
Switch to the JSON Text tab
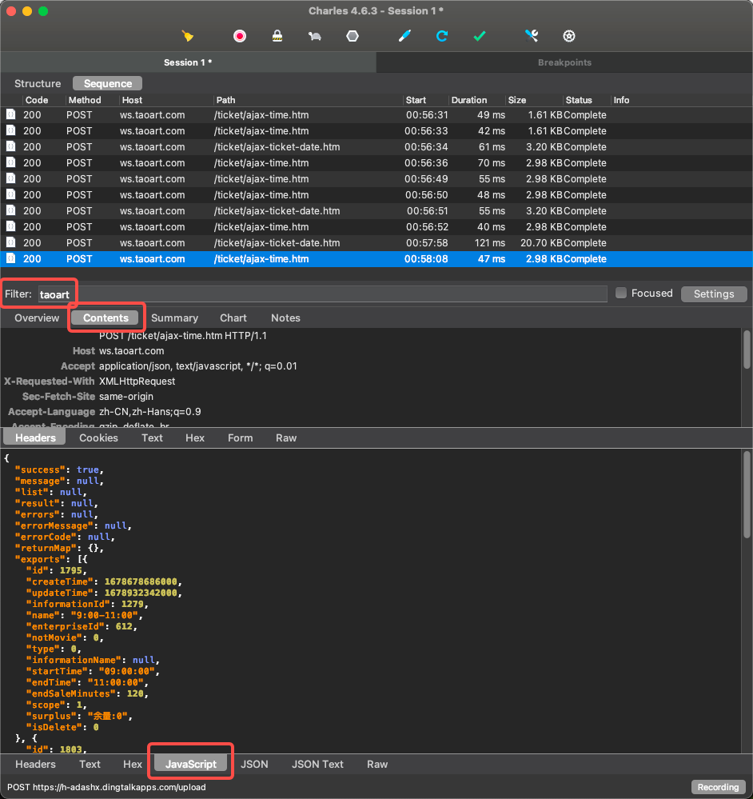317,764
